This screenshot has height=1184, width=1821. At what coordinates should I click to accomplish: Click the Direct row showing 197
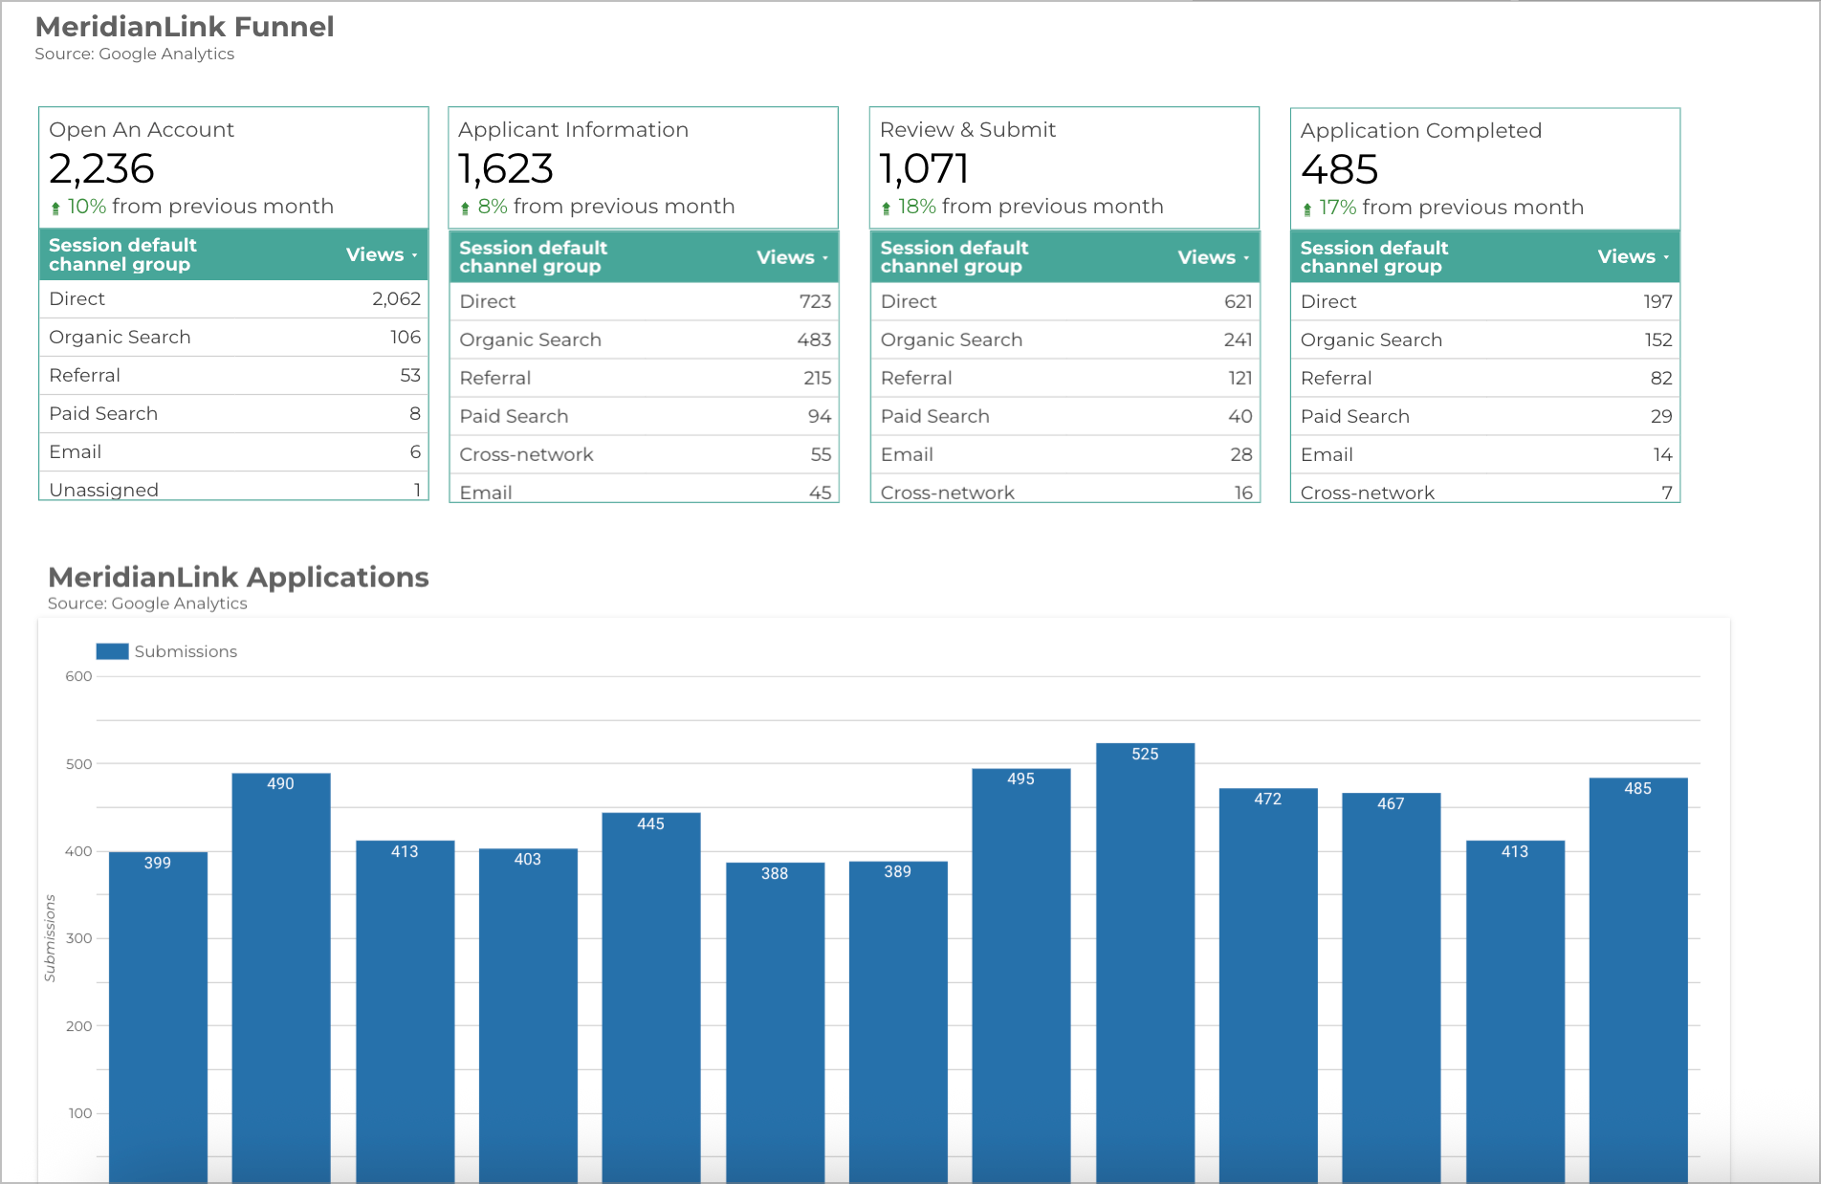point(1485,301)
